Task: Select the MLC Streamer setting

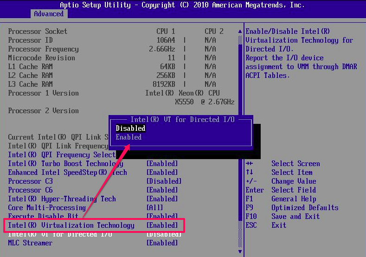Action: pos(30,243)
